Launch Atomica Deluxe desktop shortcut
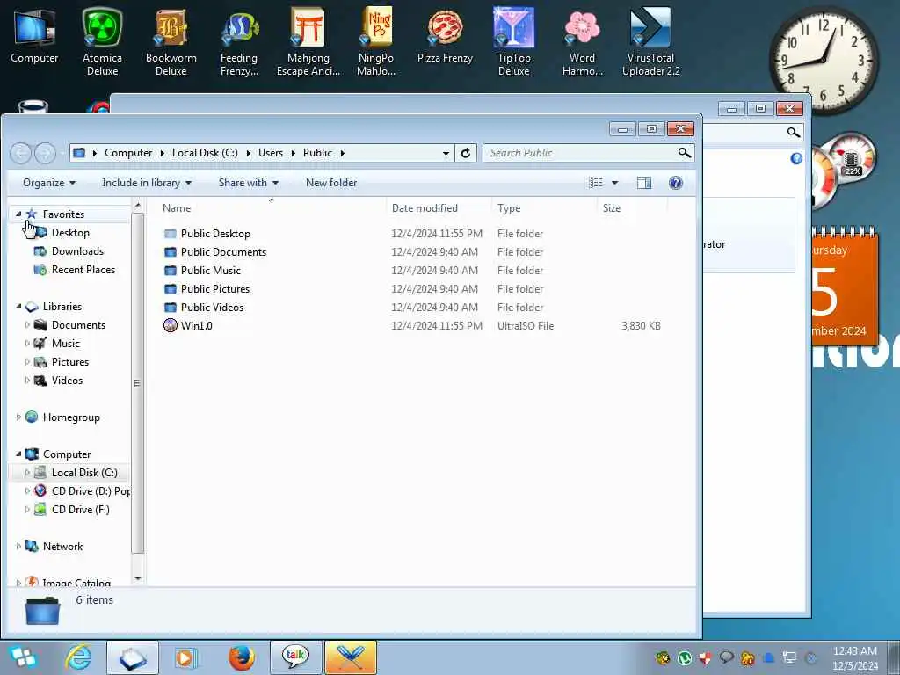Viewport: 900px width, 675px height. 102,41
